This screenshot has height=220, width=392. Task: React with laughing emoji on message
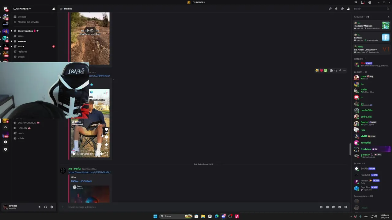[317, 71]
